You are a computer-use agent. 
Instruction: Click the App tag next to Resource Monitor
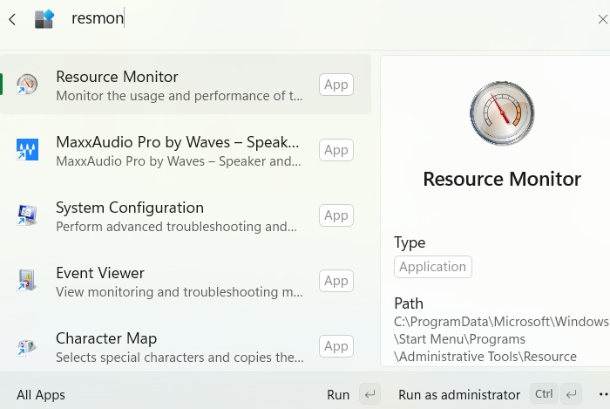(336, 85)
